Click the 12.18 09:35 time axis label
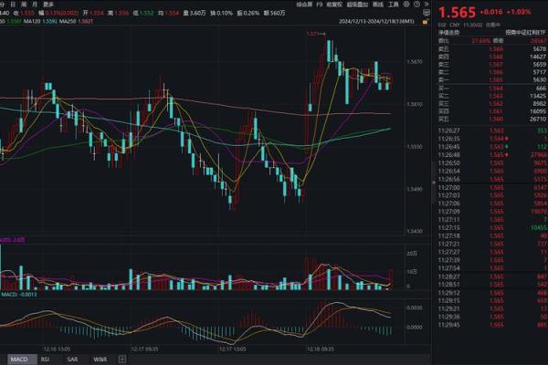 [321, 349]
